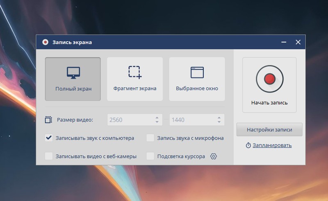Click the red record circle icon
The height and width of the screenshot is (201, 328).
pos(269,79)
